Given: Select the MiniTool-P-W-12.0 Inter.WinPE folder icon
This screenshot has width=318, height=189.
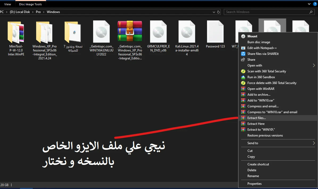Looking at the screenshot, I should [x=16, y=32].
